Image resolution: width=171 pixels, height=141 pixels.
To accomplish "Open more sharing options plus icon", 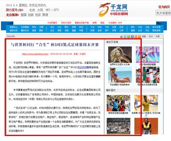I will point(140,37).
